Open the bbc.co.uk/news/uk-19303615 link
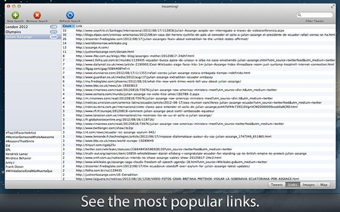Screen dimensions: 340x212 107,86
